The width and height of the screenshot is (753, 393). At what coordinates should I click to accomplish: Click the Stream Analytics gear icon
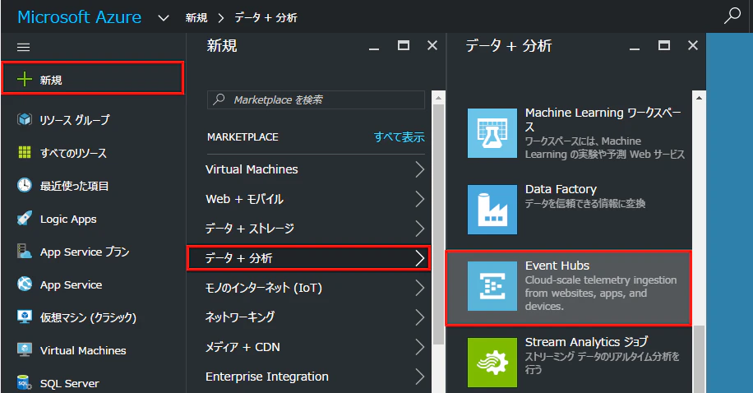click(492, 363)
